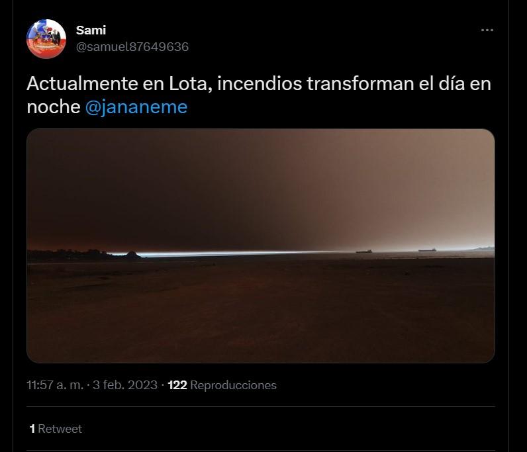Viewport: 527px width, 452px height.
Task: Click the word "Actualmente" in the tweet
Action: pyautogui.click(x=82, y=83)
